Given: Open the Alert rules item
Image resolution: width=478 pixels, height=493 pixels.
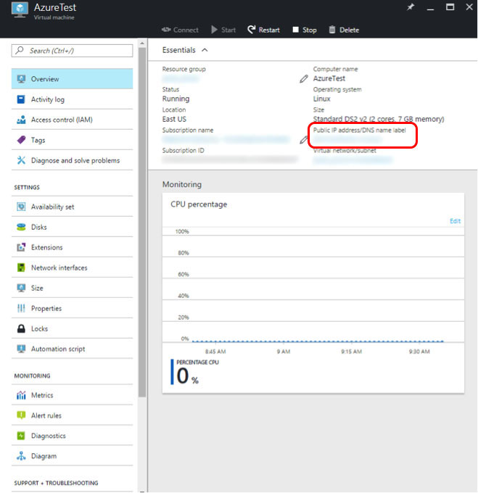Looking at the screenshot, I should (72, 415).
